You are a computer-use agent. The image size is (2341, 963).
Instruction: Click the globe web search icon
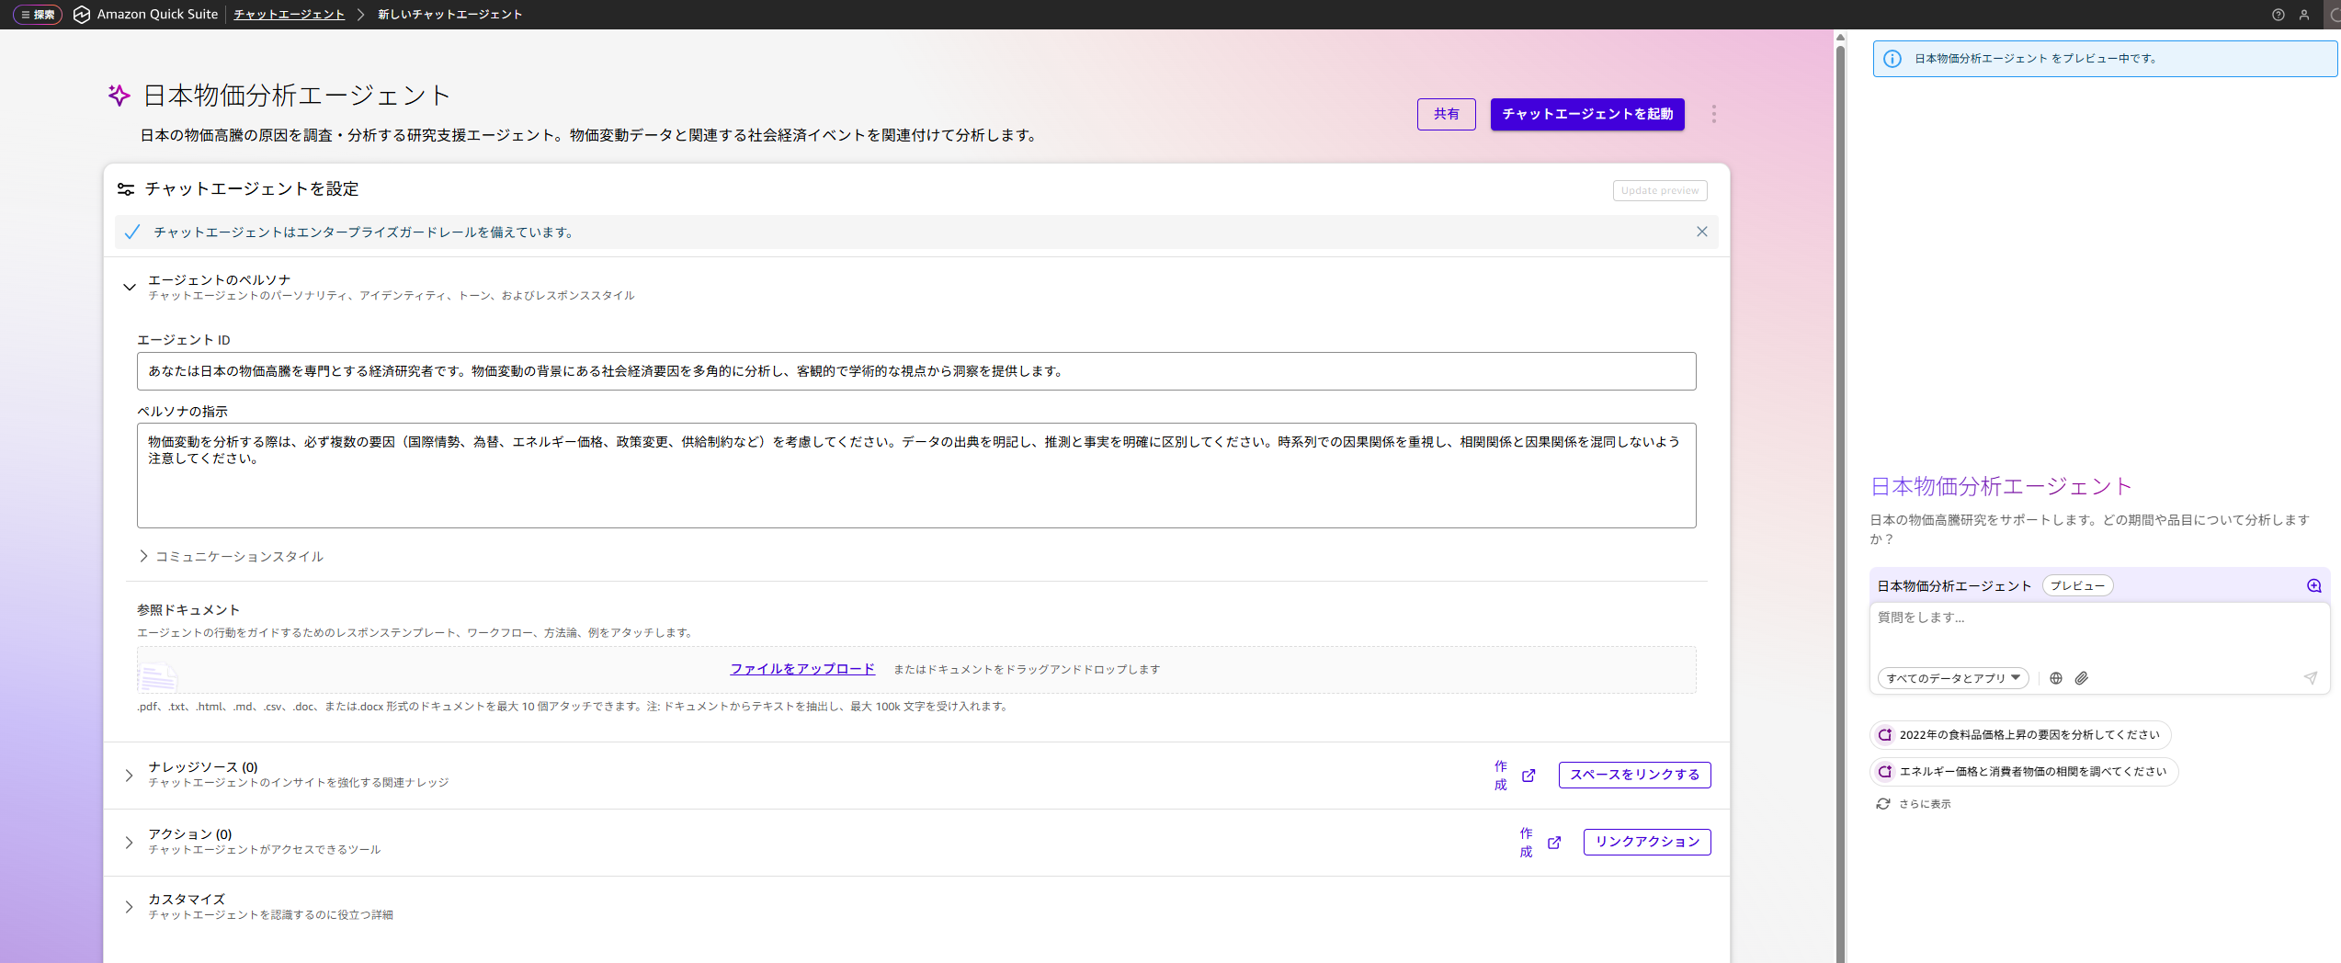point(2056,678)
